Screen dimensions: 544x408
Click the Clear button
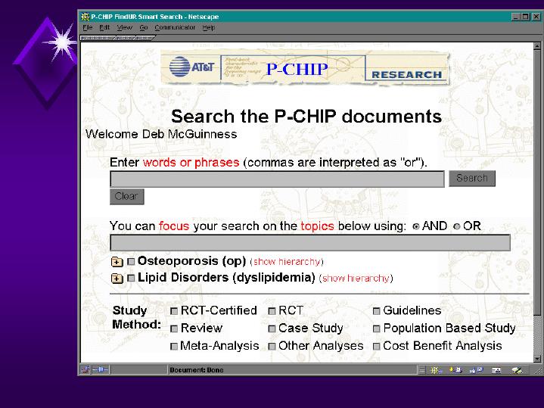[x=126, y=197]
